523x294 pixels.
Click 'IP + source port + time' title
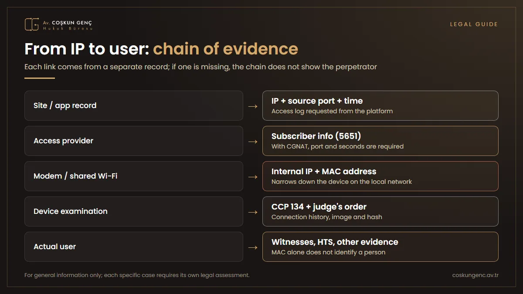coord(317,101)
